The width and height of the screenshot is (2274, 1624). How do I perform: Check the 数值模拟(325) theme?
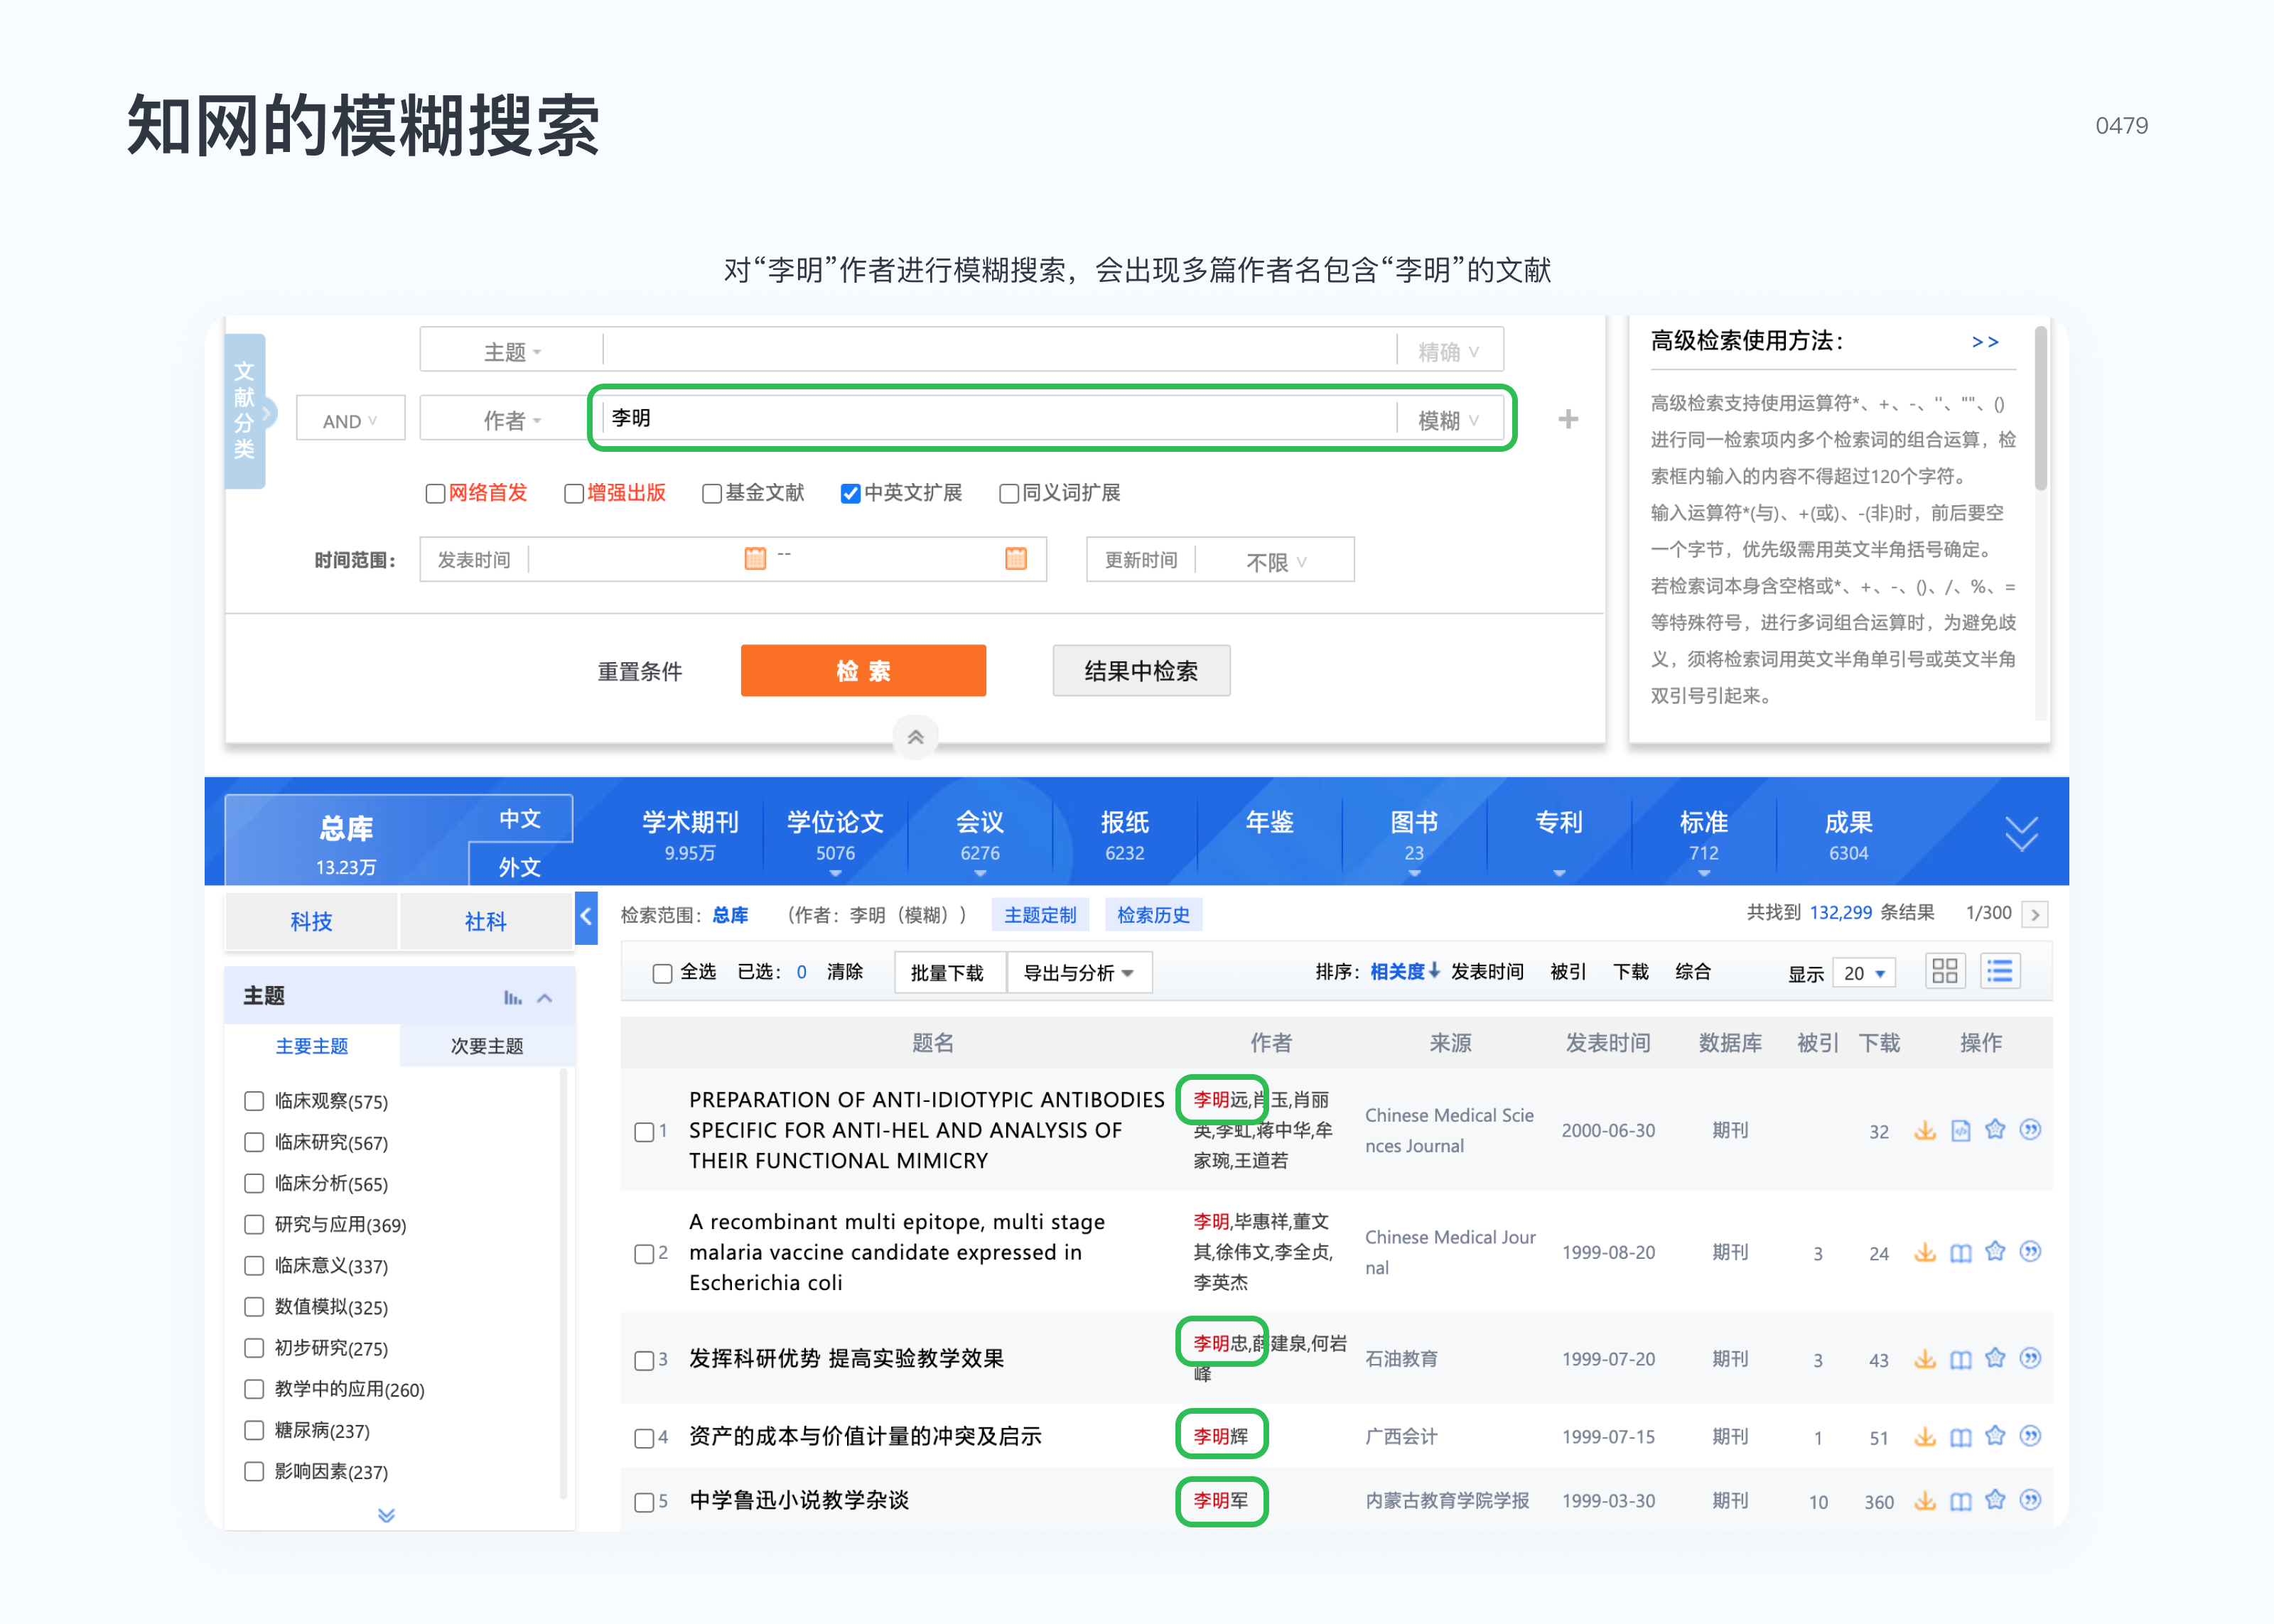254,1308
